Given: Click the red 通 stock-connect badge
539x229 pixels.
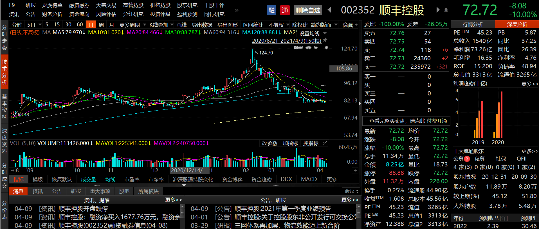Looking at the screenshot, I should pyautogui.click(x=285, y=10).
